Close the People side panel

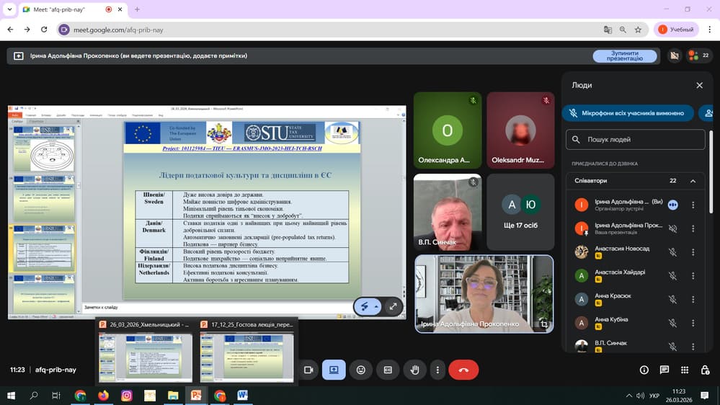(699, 85)
